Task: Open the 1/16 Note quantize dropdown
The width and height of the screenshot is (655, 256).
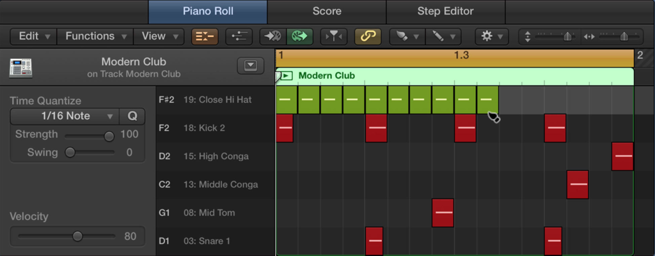Action: click(65, 116)
